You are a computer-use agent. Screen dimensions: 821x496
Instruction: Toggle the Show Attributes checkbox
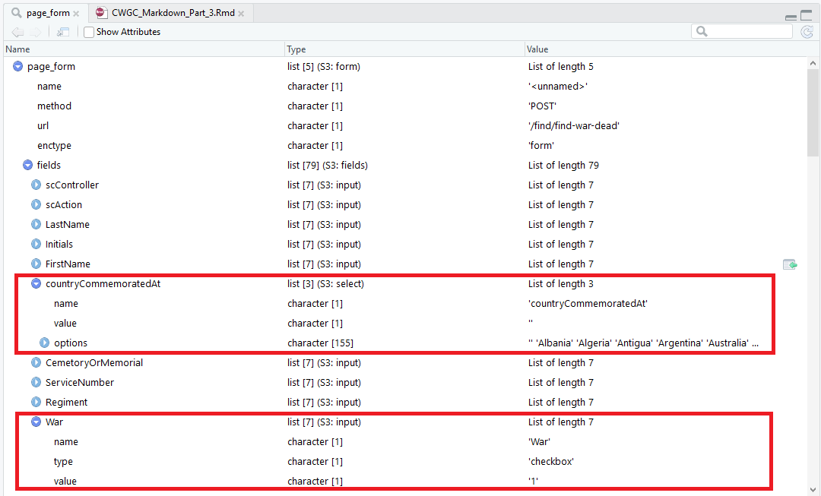click(89, 32)
